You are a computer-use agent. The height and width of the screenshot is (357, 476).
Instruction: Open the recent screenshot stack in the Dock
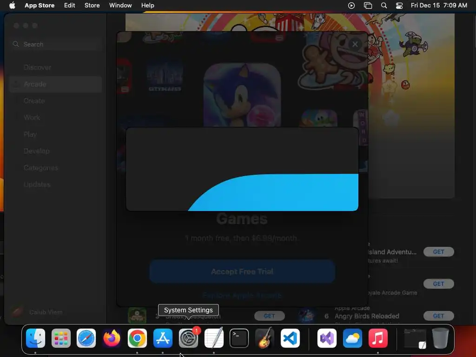point(415,338)
